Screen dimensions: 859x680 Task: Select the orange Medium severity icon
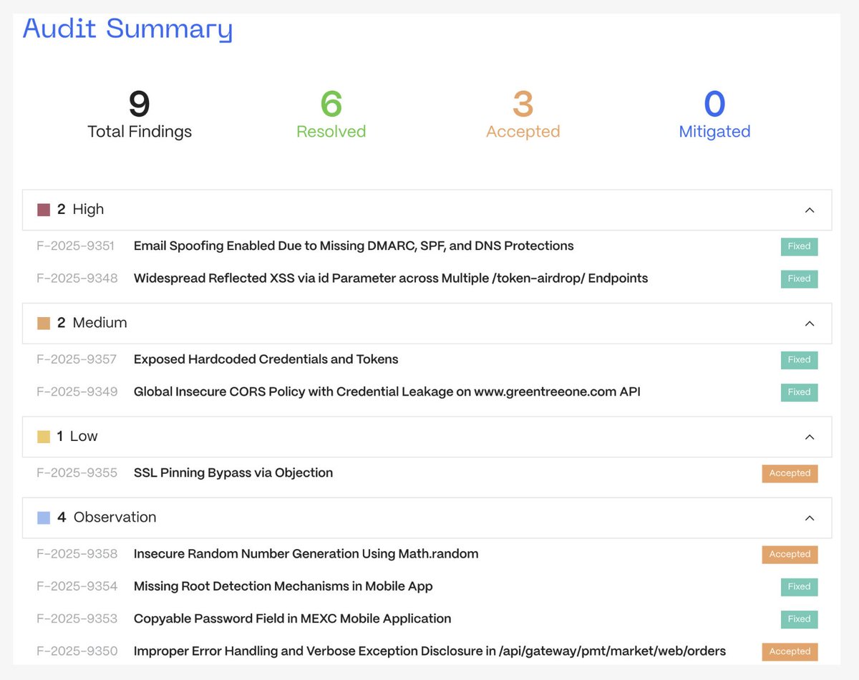(x=43, y=322)
